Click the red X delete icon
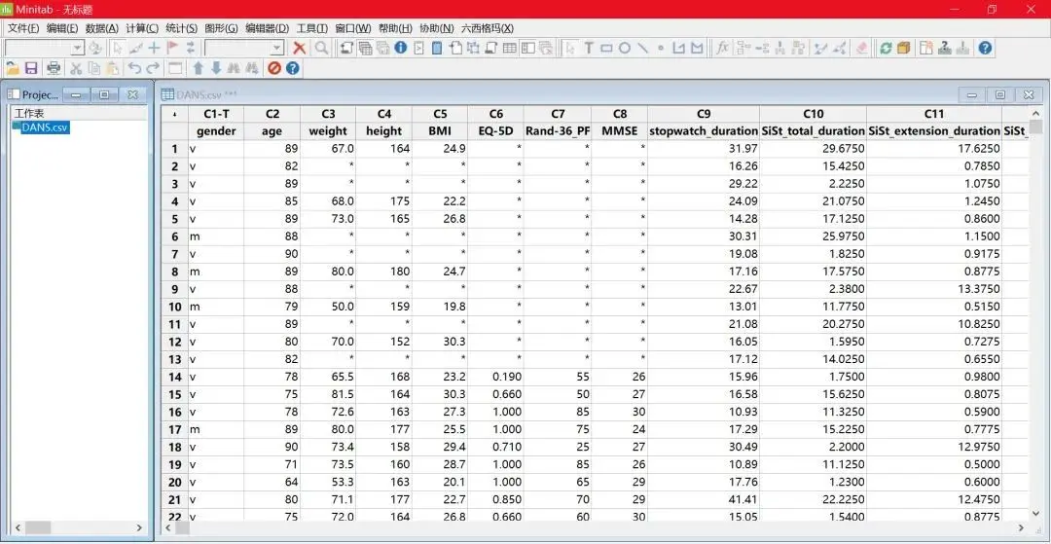This screenshot has height=544, width=1051. [x=300, y=48]
